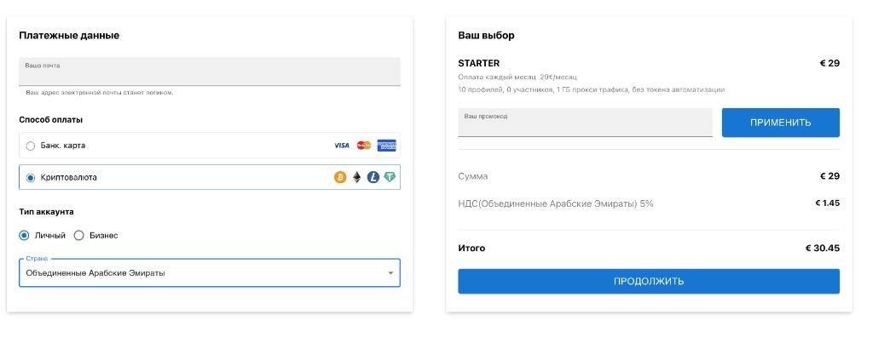The image size is (890, 338).
Task: Click the Tether coin icon
Action: coord(390,177)
